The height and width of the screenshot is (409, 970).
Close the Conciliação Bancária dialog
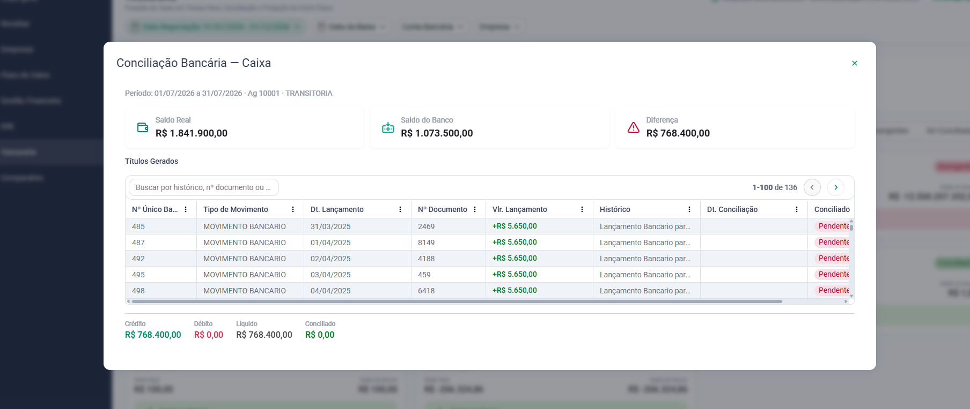pyautogui.click(x=855, y=63)
